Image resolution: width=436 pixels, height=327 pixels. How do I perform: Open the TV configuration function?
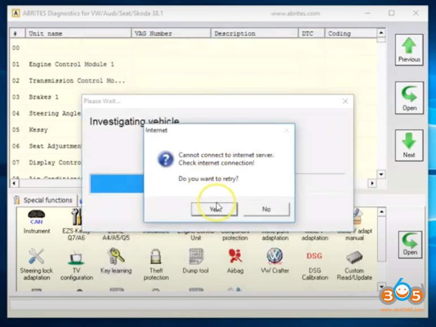(x=76, y=265)
